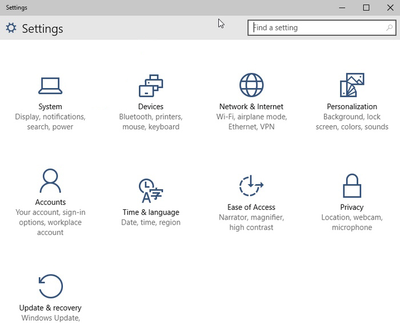The width and height of the screenshot is (400, 323).
Task: Click 'Display, notifications, search, power' description
Action: coord(50,122)
